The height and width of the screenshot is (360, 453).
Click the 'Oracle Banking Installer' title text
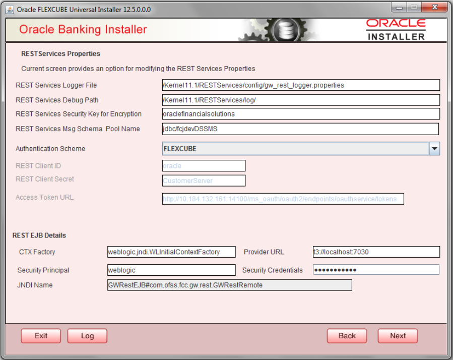click(83, 29)
